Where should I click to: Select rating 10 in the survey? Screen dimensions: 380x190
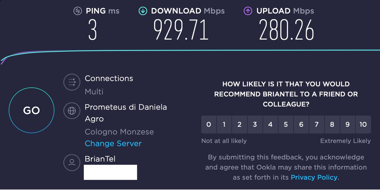(363, 125)
